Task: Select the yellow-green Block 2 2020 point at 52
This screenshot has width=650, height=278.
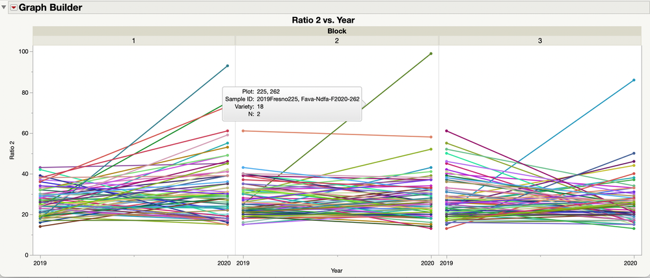Action: point(431,149)
